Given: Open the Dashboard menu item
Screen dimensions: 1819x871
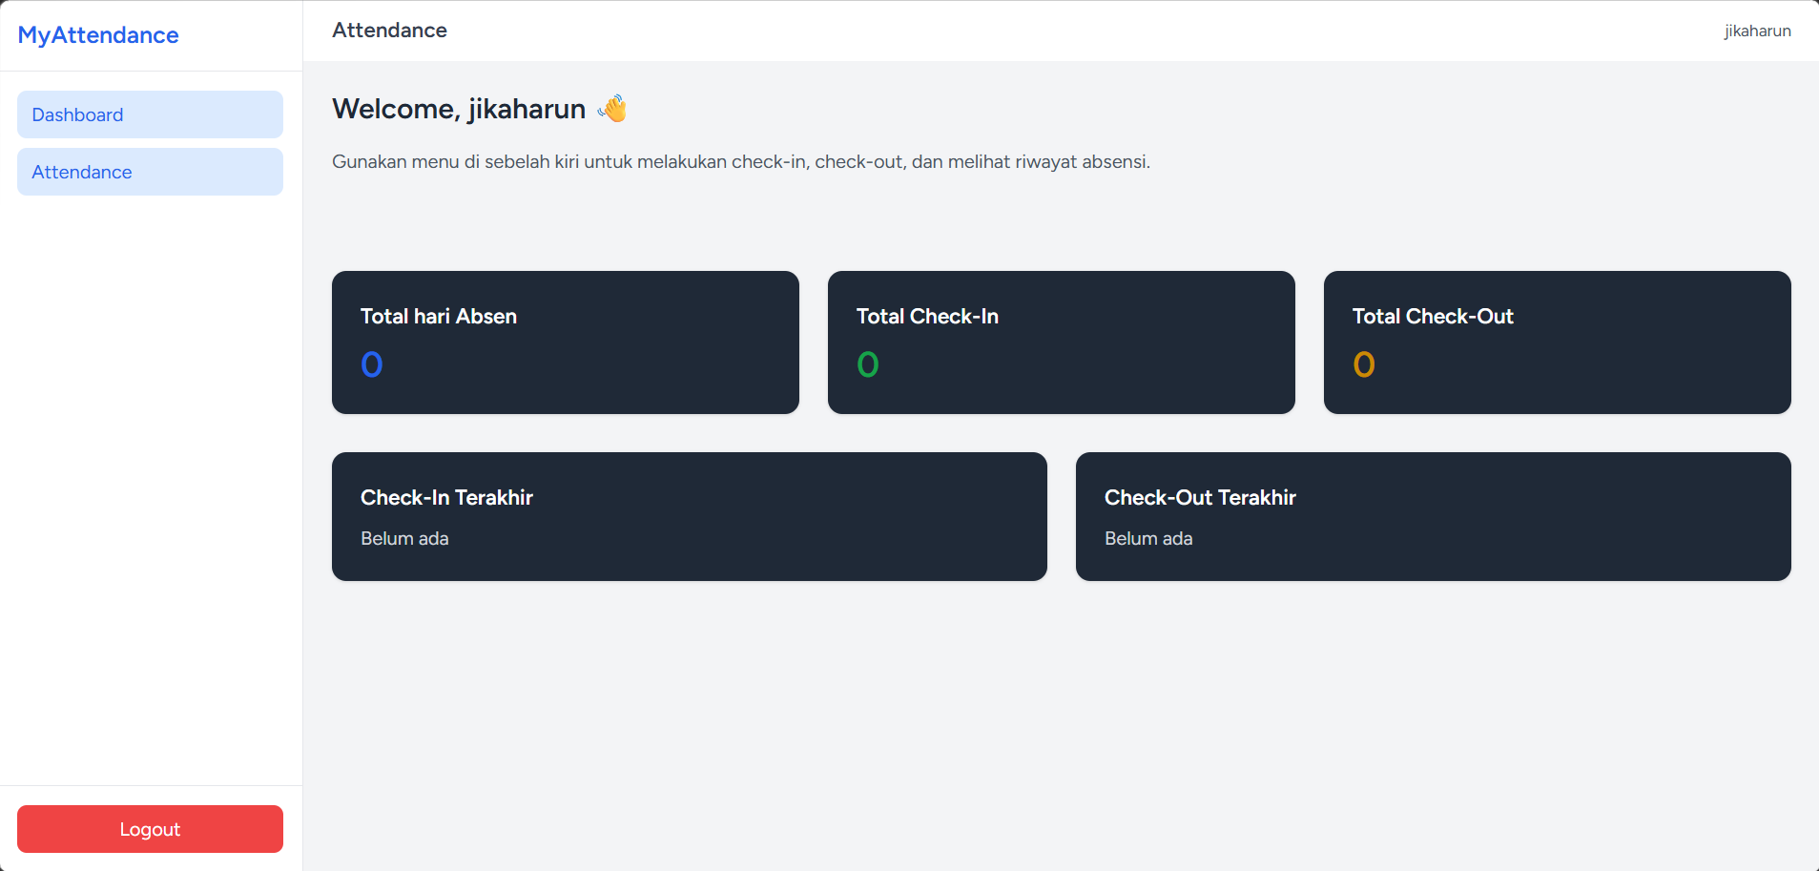Looking at the screenshot, I should pos(150,114).
